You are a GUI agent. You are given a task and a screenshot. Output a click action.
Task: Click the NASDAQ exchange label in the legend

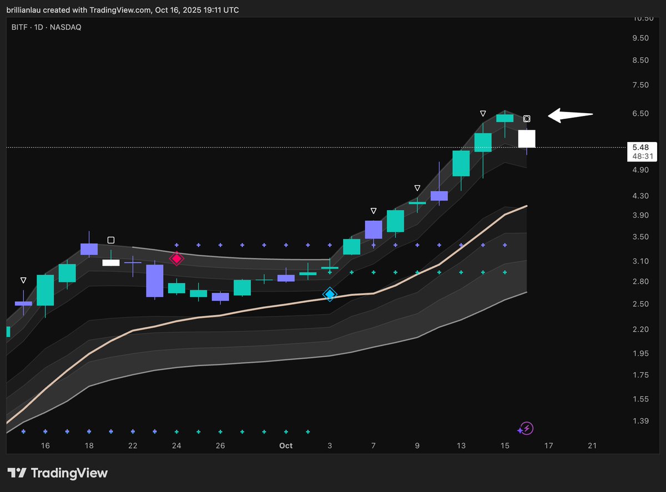coord(67,27)
